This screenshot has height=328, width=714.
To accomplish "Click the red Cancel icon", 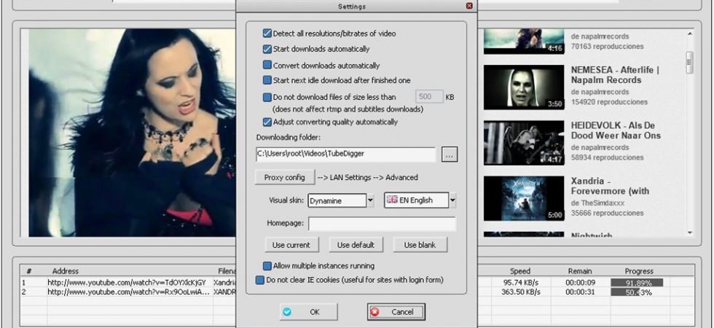I will click(x=374, y=312).
